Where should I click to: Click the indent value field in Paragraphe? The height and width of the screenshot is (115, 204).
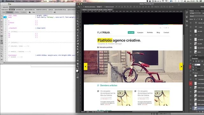197,65
